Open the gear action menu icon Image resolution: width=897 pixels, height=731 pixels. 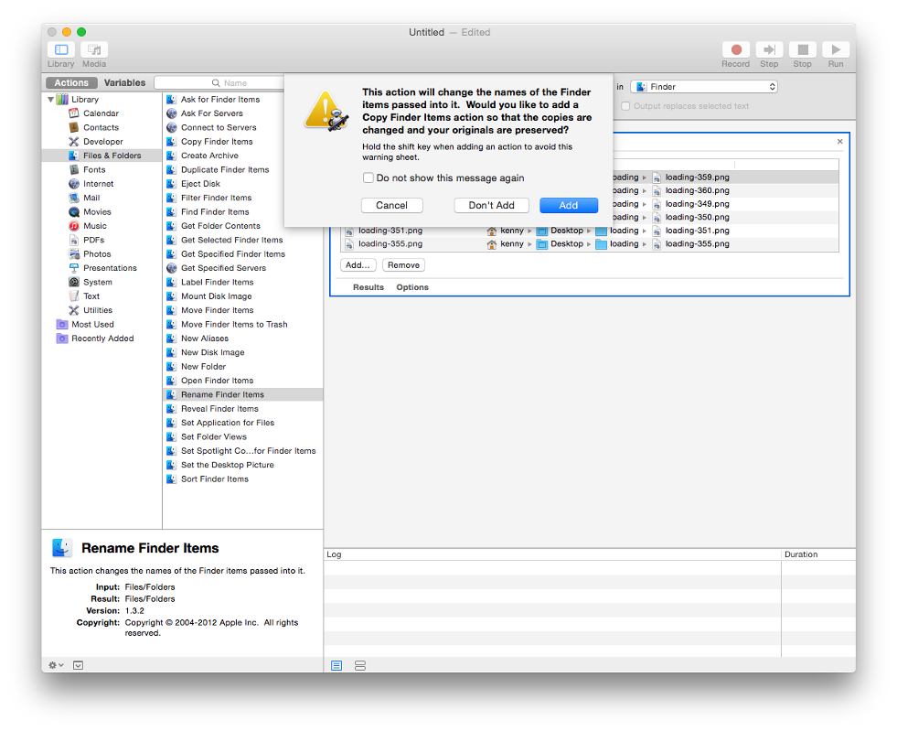tap(56, 665)
